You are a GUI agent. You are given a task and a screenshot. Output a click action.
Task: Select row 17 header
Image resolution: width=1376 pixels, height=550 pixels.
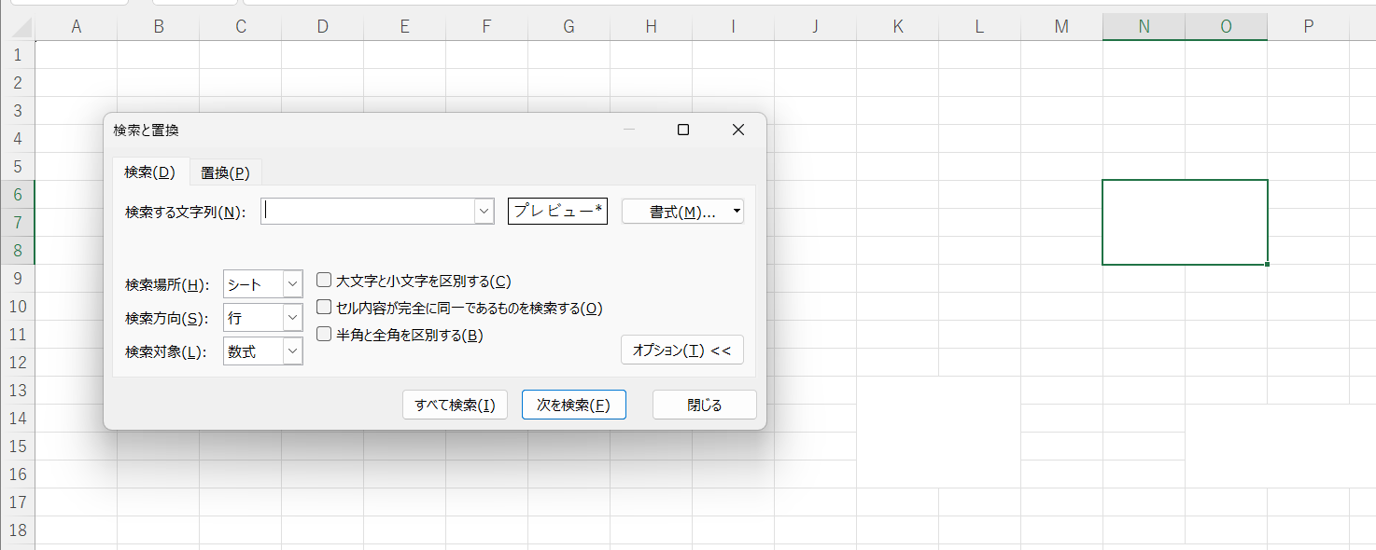point(17,502)
